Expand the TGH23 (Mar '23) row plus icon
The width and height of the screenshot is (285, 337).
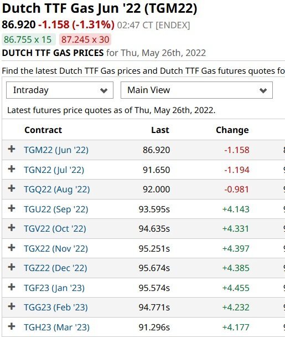[x=12, y=326]
